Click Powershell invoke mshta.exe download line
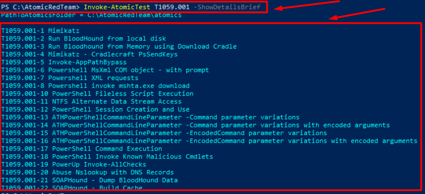Screen dimensions: 425x194 click(95, 86)
